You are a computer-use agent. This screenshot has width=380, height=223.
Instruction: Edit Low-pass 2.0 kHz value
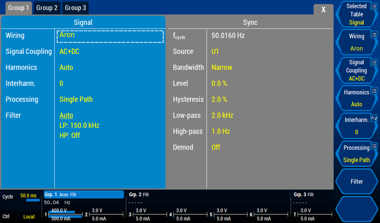pyautogui.click(x=222, y=115)
